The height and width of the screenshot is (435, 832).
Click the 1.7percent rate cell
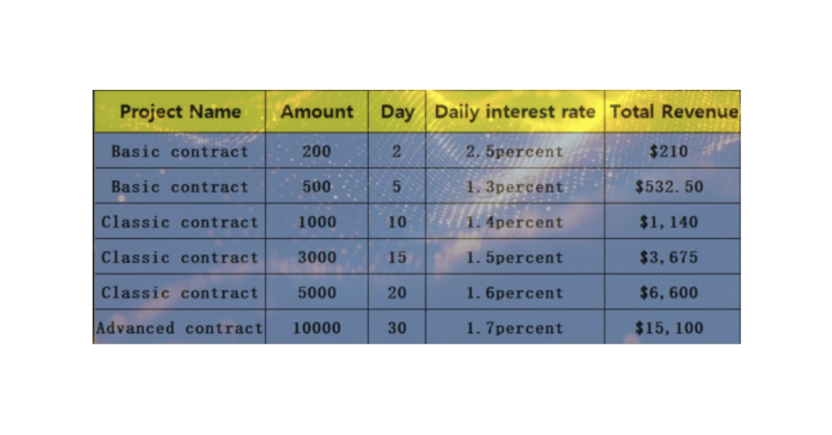click(515, 327)
